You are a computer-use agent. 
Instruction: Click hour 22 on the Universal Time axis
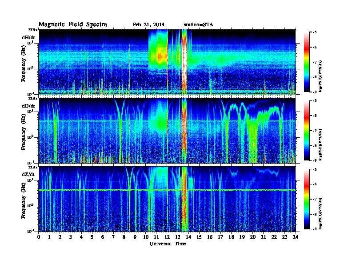274,237
